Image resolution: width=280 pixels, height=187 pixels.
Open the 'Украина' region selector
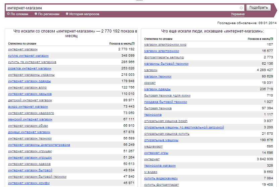click(237, 14)
